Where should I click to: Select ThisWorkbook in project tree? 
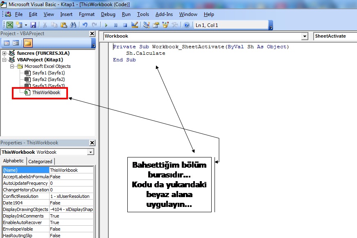pos(46,92)
